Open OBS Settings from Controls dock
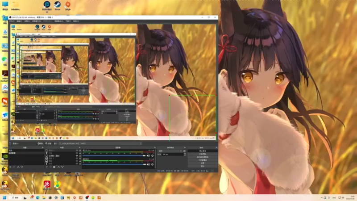Image resolution: width=357 pixels, height=201 pixels. pos(203,163)
